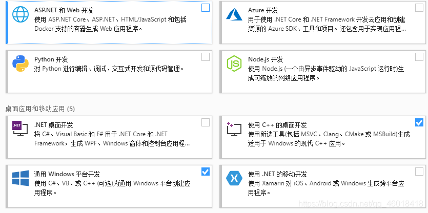Uncheck 使用 C++ 的桌面开发 checkbox

pos(419,122)
